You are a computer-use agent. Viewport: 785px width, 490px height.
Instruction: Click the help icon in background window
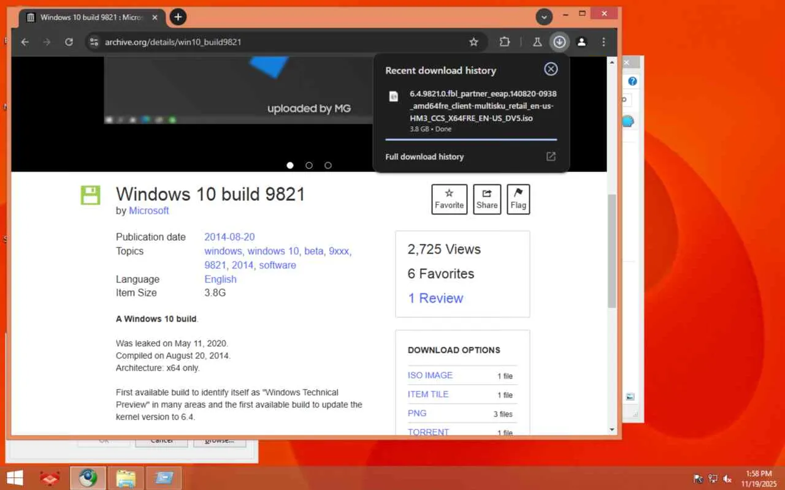[x=632, y=81]
